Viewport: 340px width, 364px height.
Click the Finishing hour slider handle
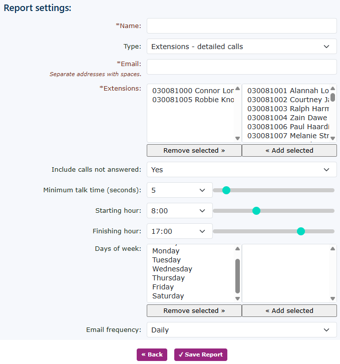point(300,231)
